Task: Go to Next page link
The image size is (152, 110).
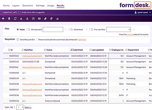Action: 28,107
